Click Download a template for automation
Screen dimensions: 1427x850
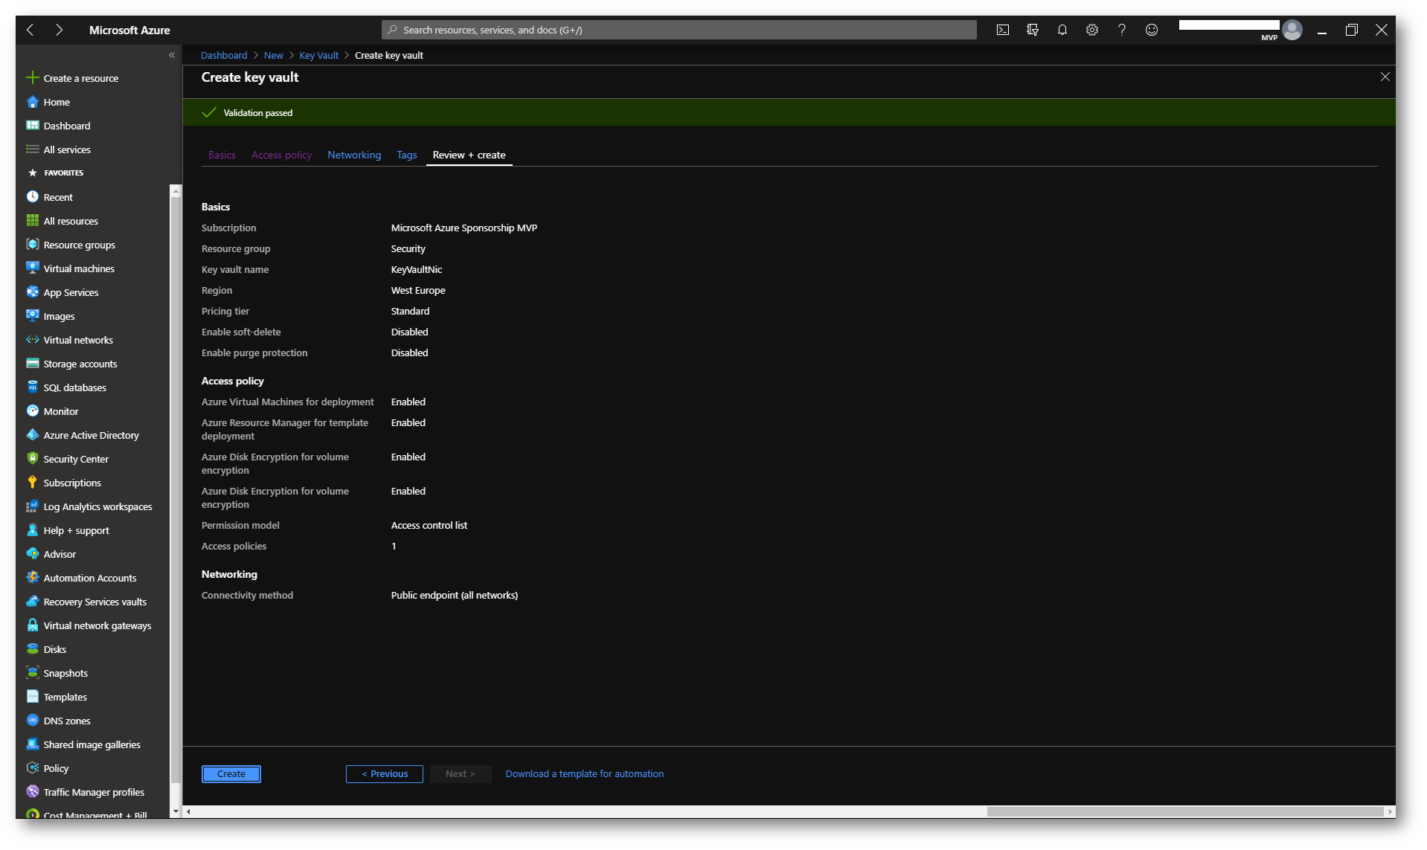coord(584,773)
